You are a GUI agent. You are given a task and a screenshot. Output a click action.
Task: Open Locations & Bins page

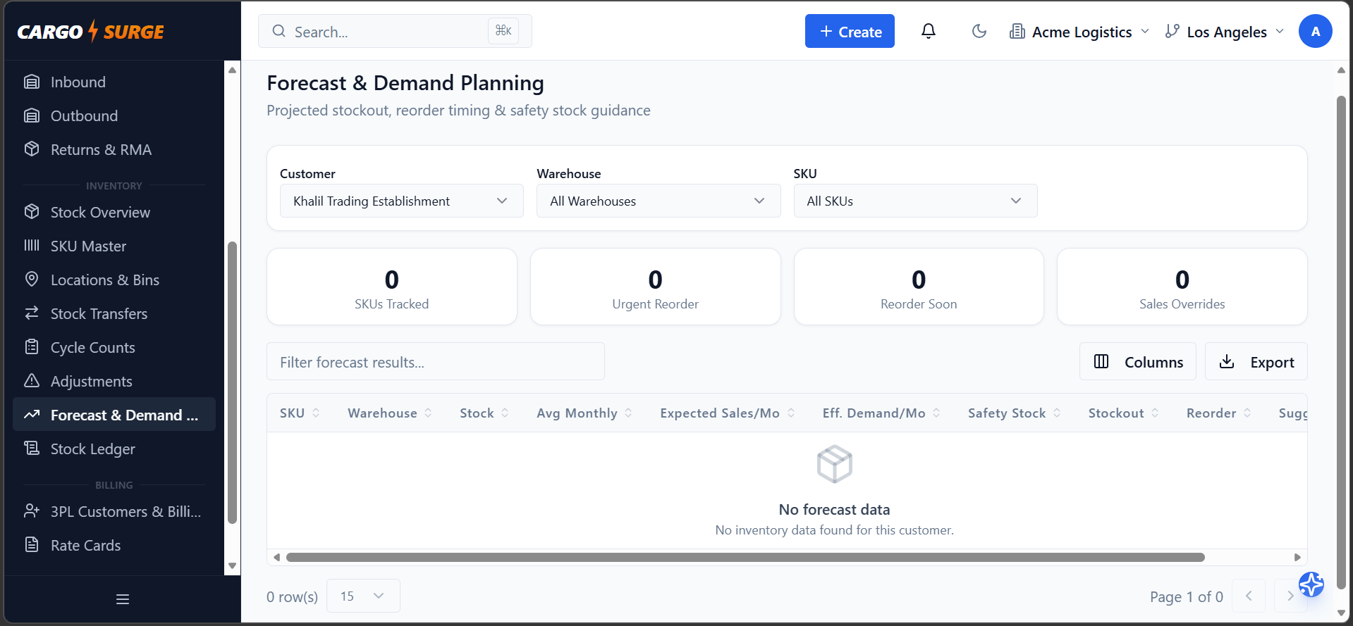point(114,280)
